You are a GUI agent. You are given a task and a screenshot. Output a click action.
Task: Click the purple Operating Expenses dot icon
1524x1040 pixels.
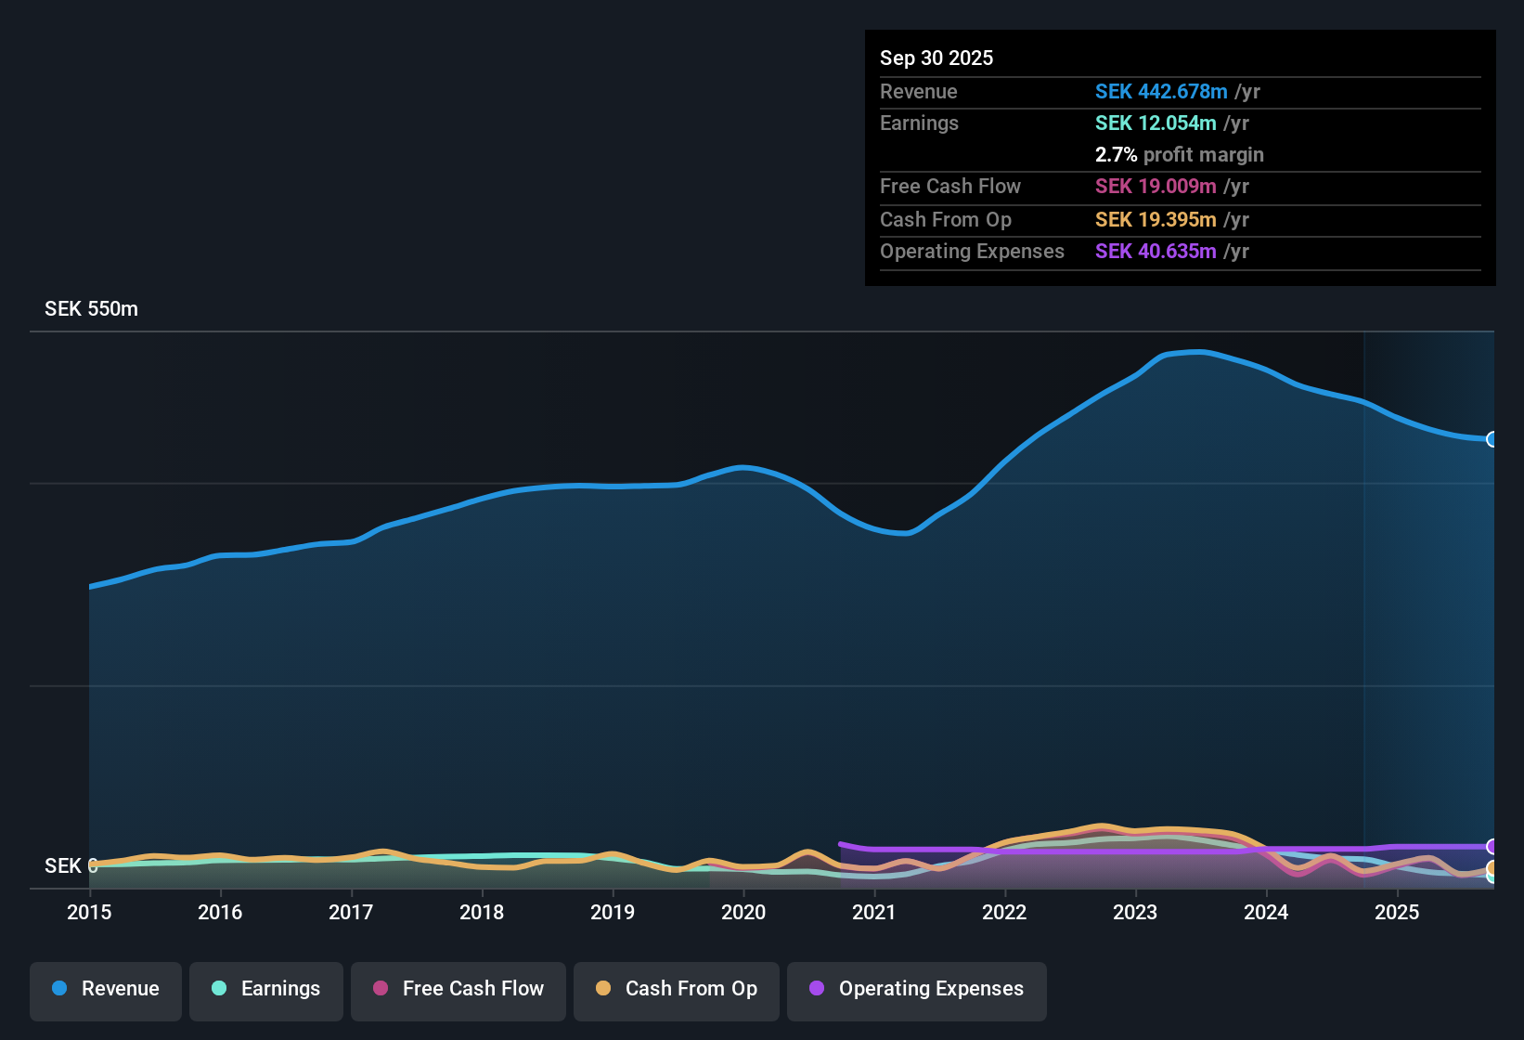click(x=817, y=989)
